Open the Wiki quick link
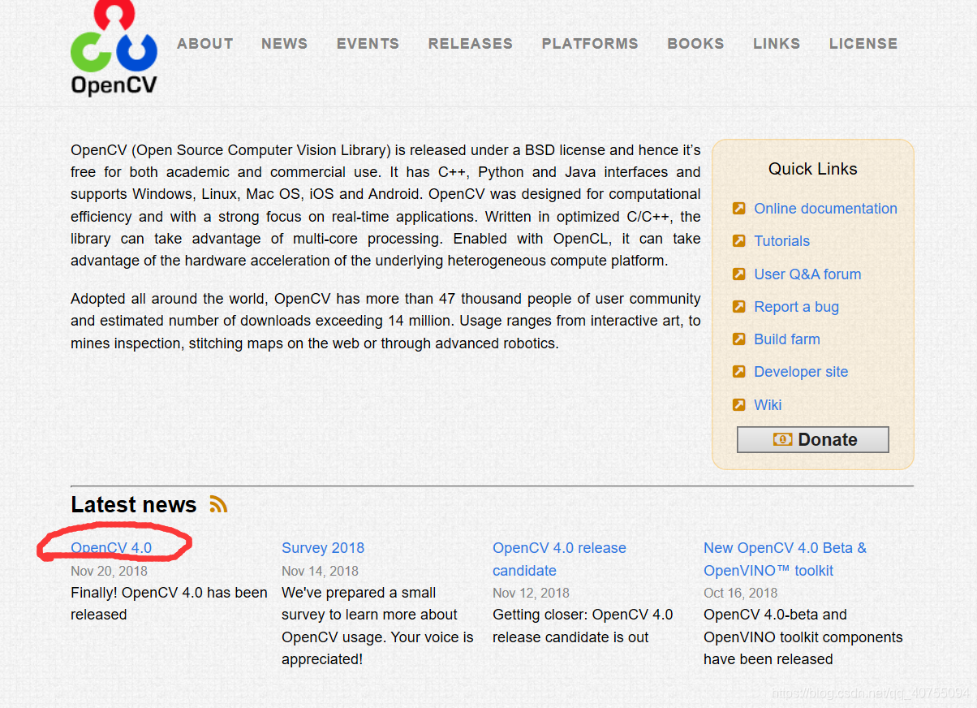 coord(768,405)
